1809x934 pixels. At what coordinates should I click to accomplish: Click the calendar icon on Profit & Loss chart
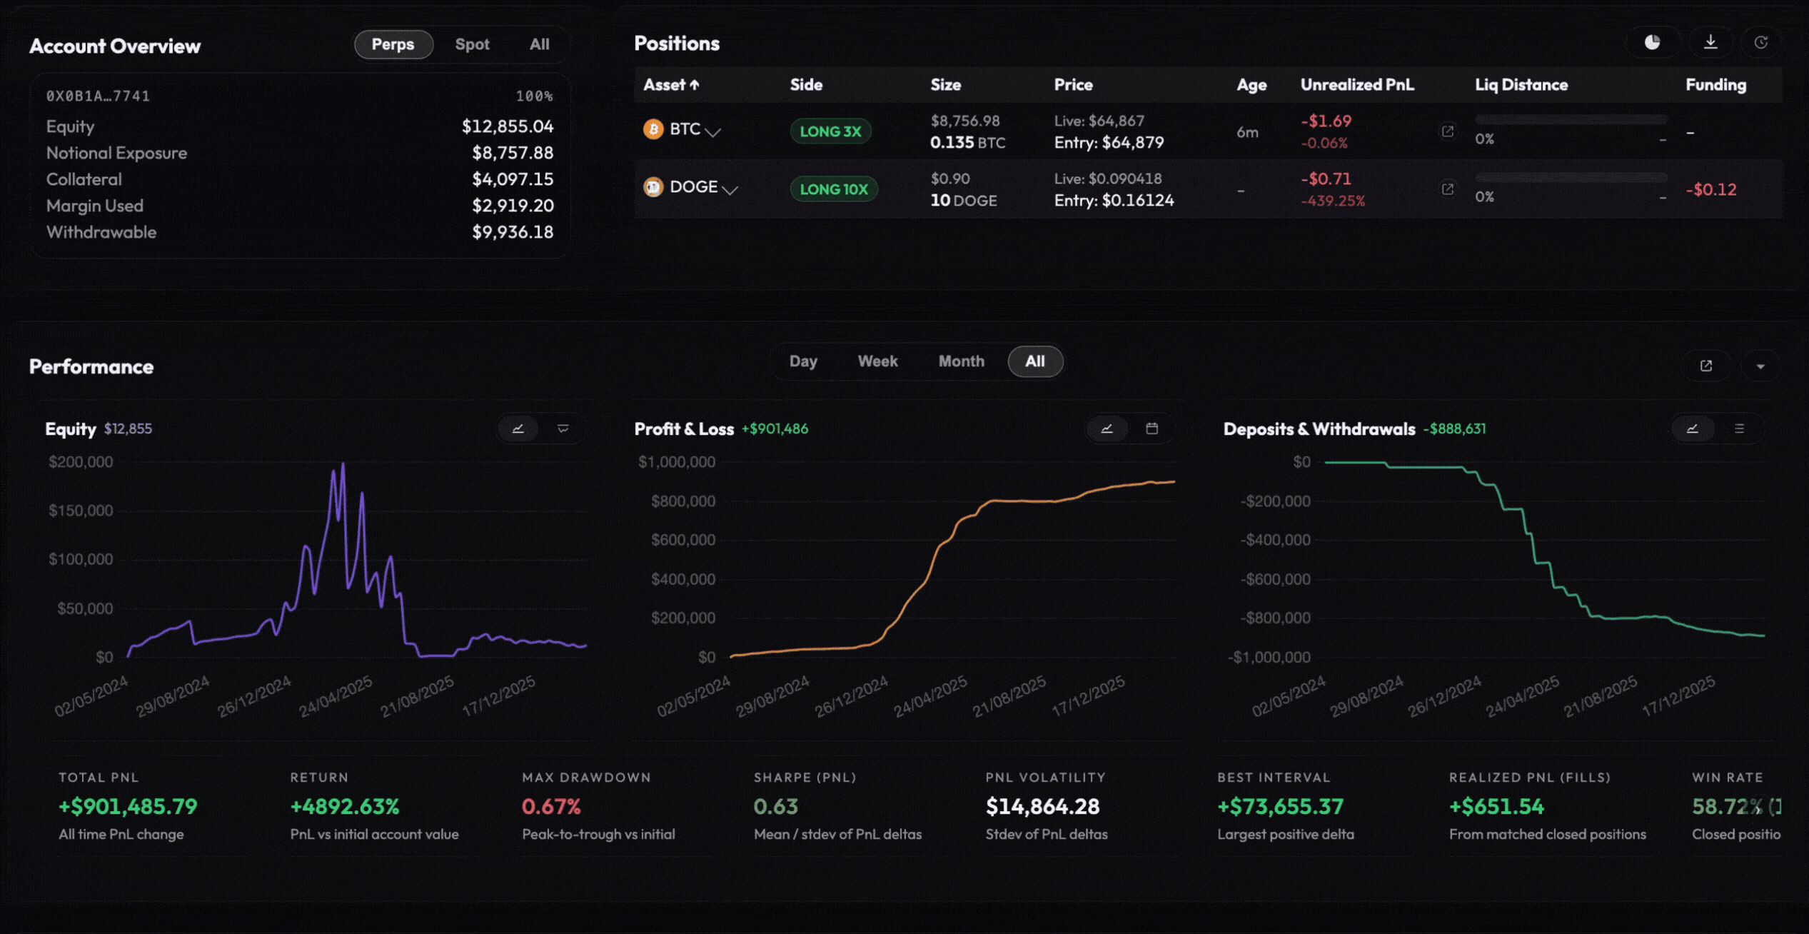pos(1152,428)
